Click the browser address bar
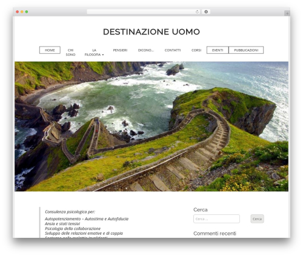 143,12
